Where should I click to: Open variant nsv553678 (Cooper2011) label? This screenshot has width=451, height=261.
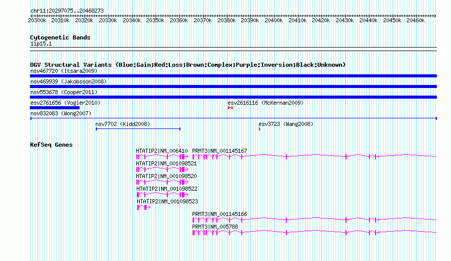pos(64,92)
